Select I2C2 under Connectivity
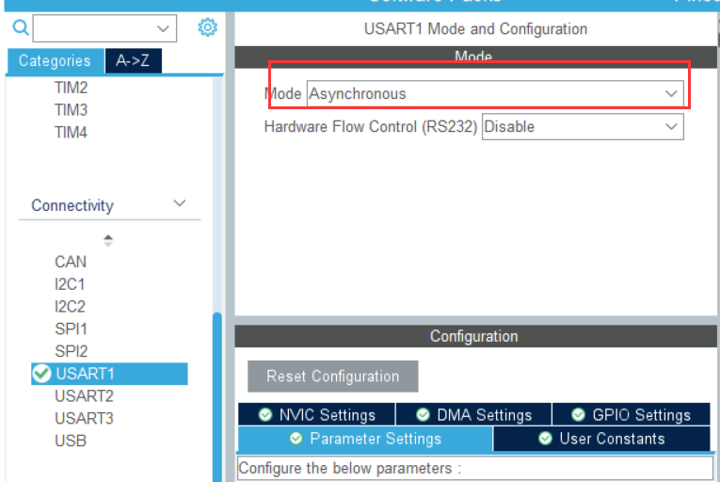Screen dimensions: 720x482 click(x=70, y=307)
